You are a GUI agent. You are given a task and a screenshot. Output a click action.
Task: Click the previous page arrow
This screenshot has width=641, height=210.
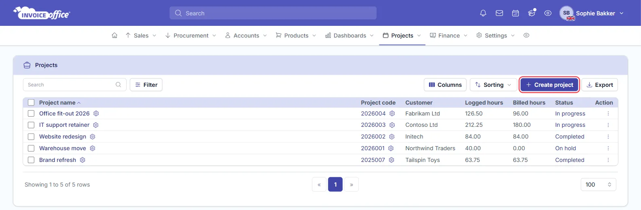pyautogui.click(x=319, y=185)
